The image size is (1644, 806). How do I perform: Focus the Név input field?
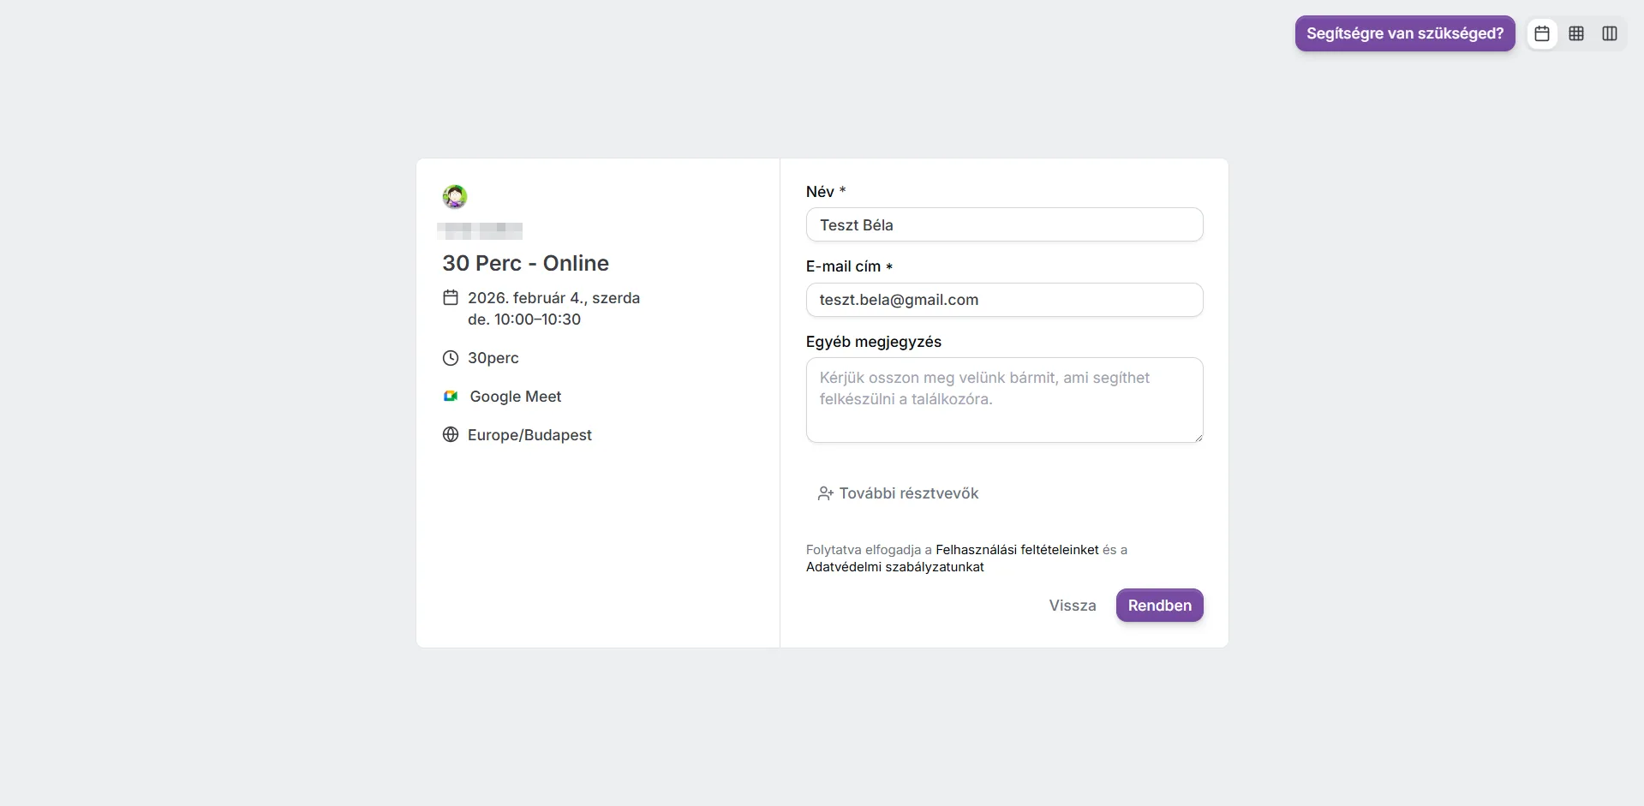coord(1005,225)
